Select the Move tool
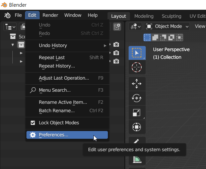 click(137, 84)
